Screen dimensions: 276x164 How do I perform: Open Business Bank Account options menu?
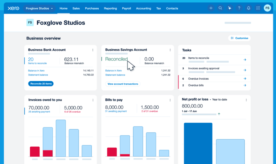(x=93, y=50)
